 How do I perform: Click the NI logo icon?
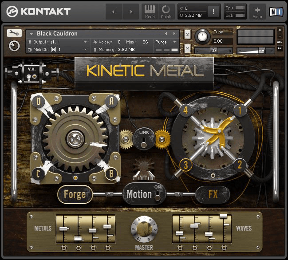pos(277,11)
